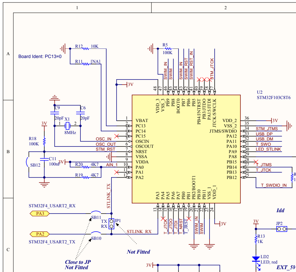This screenshot has width=296, height=272.
Task: Click the USB_DP net label
Action: click(x=264, y=134)
